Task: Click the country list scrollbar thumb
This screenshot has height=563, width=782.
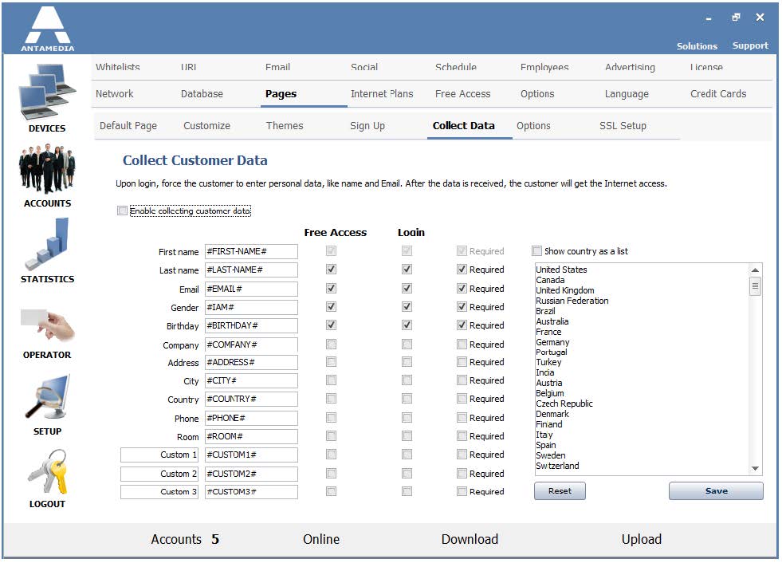Action: 755,286
